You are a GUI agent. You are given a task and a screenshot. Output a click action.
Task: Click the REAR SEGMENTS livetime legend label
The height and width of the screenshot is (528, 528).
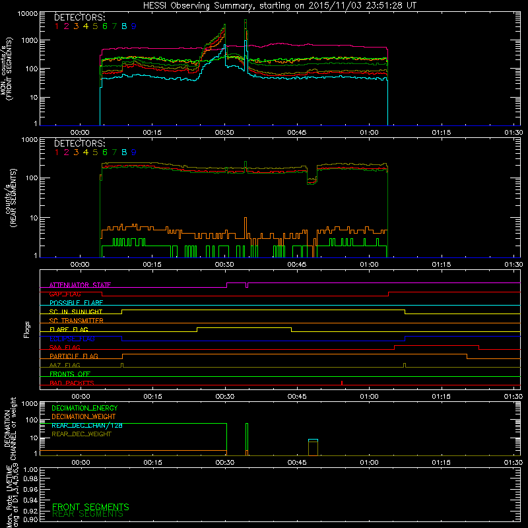click(x=88, y=514)
